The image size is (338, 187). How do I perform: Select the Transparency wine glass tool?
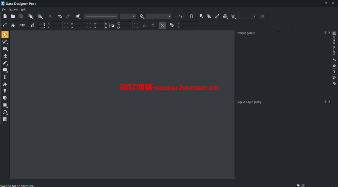[x=5, y=91]
